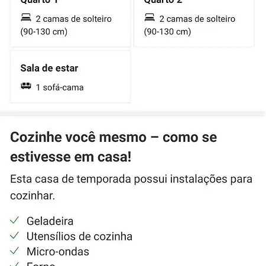Click the bed icon in Quarto 1
The width and height of the screenshot is (266, 266).
[26, 17]
